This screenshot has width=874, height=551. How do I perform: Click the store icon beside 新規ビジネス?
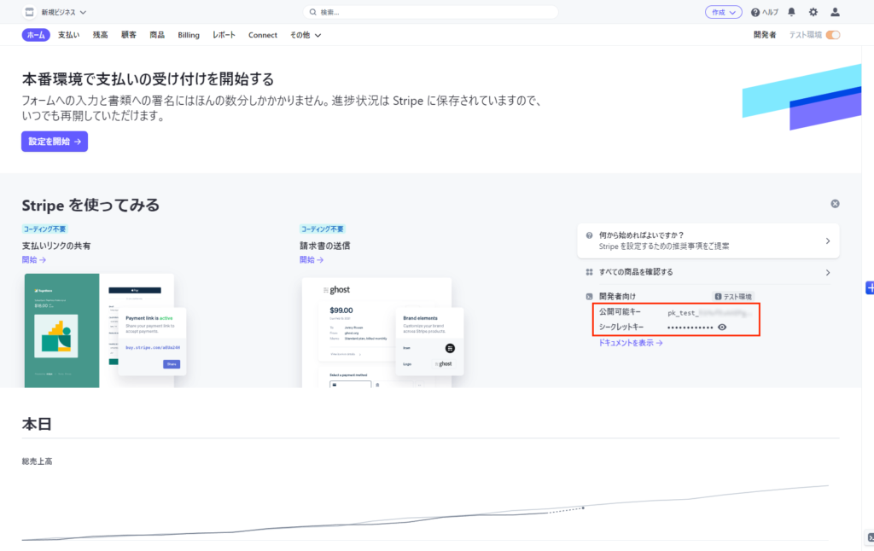28,12
